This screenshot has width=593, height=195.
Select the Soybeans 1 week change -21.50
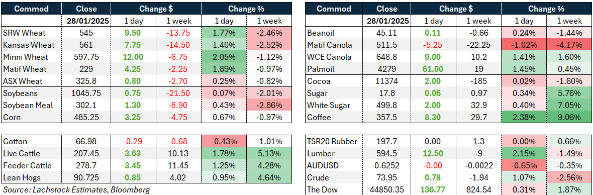coord(178,93)
